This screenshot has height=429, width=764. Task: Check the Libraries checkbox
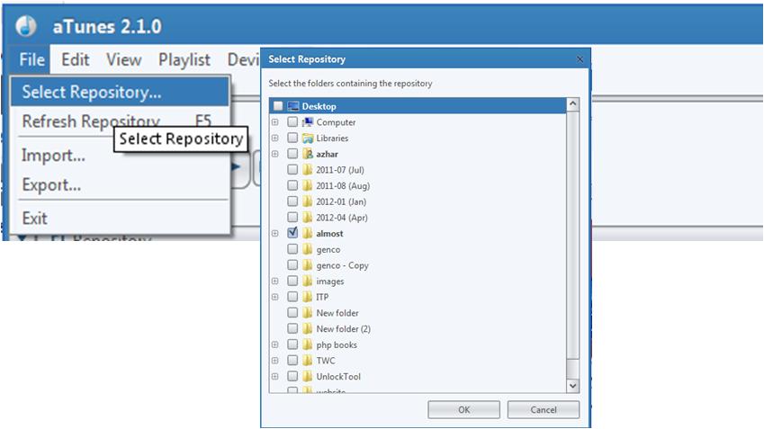(292, 138)
